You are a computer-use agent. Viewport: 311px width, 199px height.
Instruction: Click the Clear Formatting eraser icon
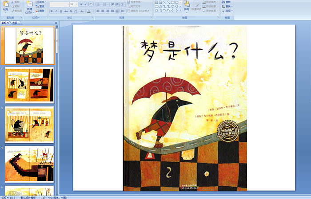coord(91,4)
